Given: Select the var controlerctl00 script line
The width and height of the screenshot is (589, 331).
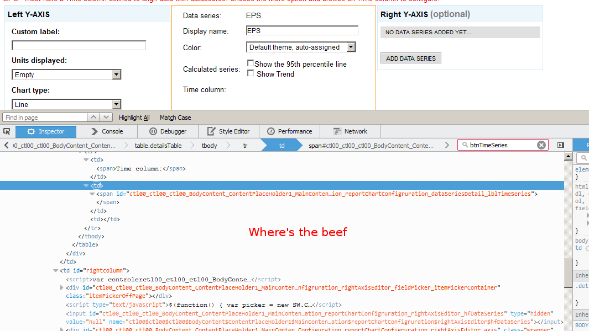Looking at the screenshot, I should [x=173, y=280].
